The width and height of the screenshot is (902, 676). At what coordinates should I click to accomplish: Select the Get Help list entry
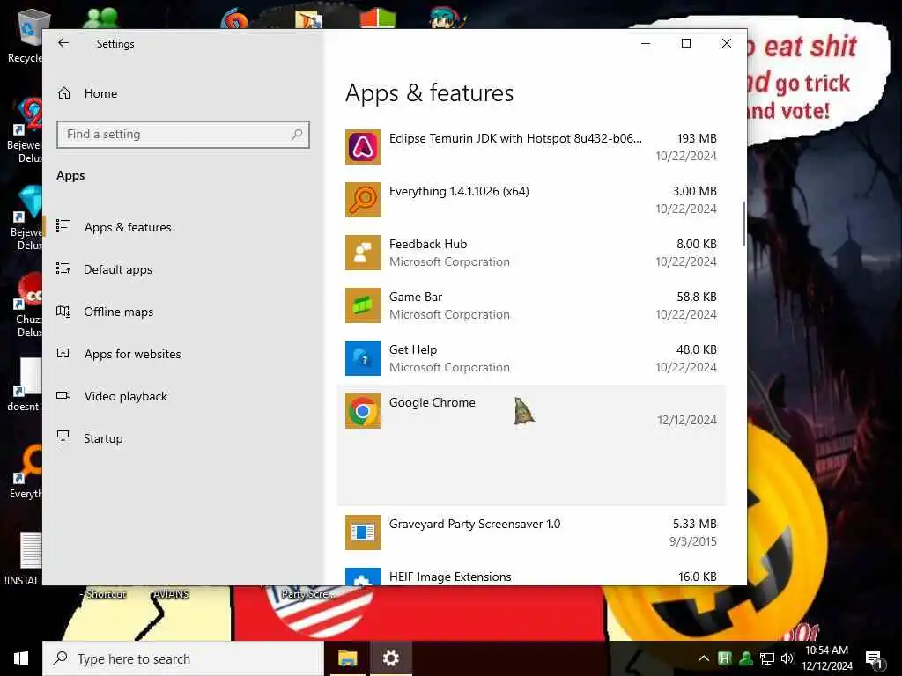click(x=531, y=359)
